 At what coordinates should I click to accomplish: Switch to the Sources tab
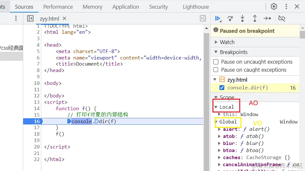tap(24, 7)
